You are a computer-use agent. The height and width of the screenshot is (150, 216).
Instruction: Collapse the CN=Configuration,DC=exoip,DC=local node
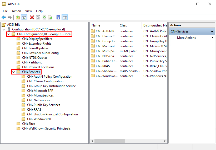click(x=9, y=34)
